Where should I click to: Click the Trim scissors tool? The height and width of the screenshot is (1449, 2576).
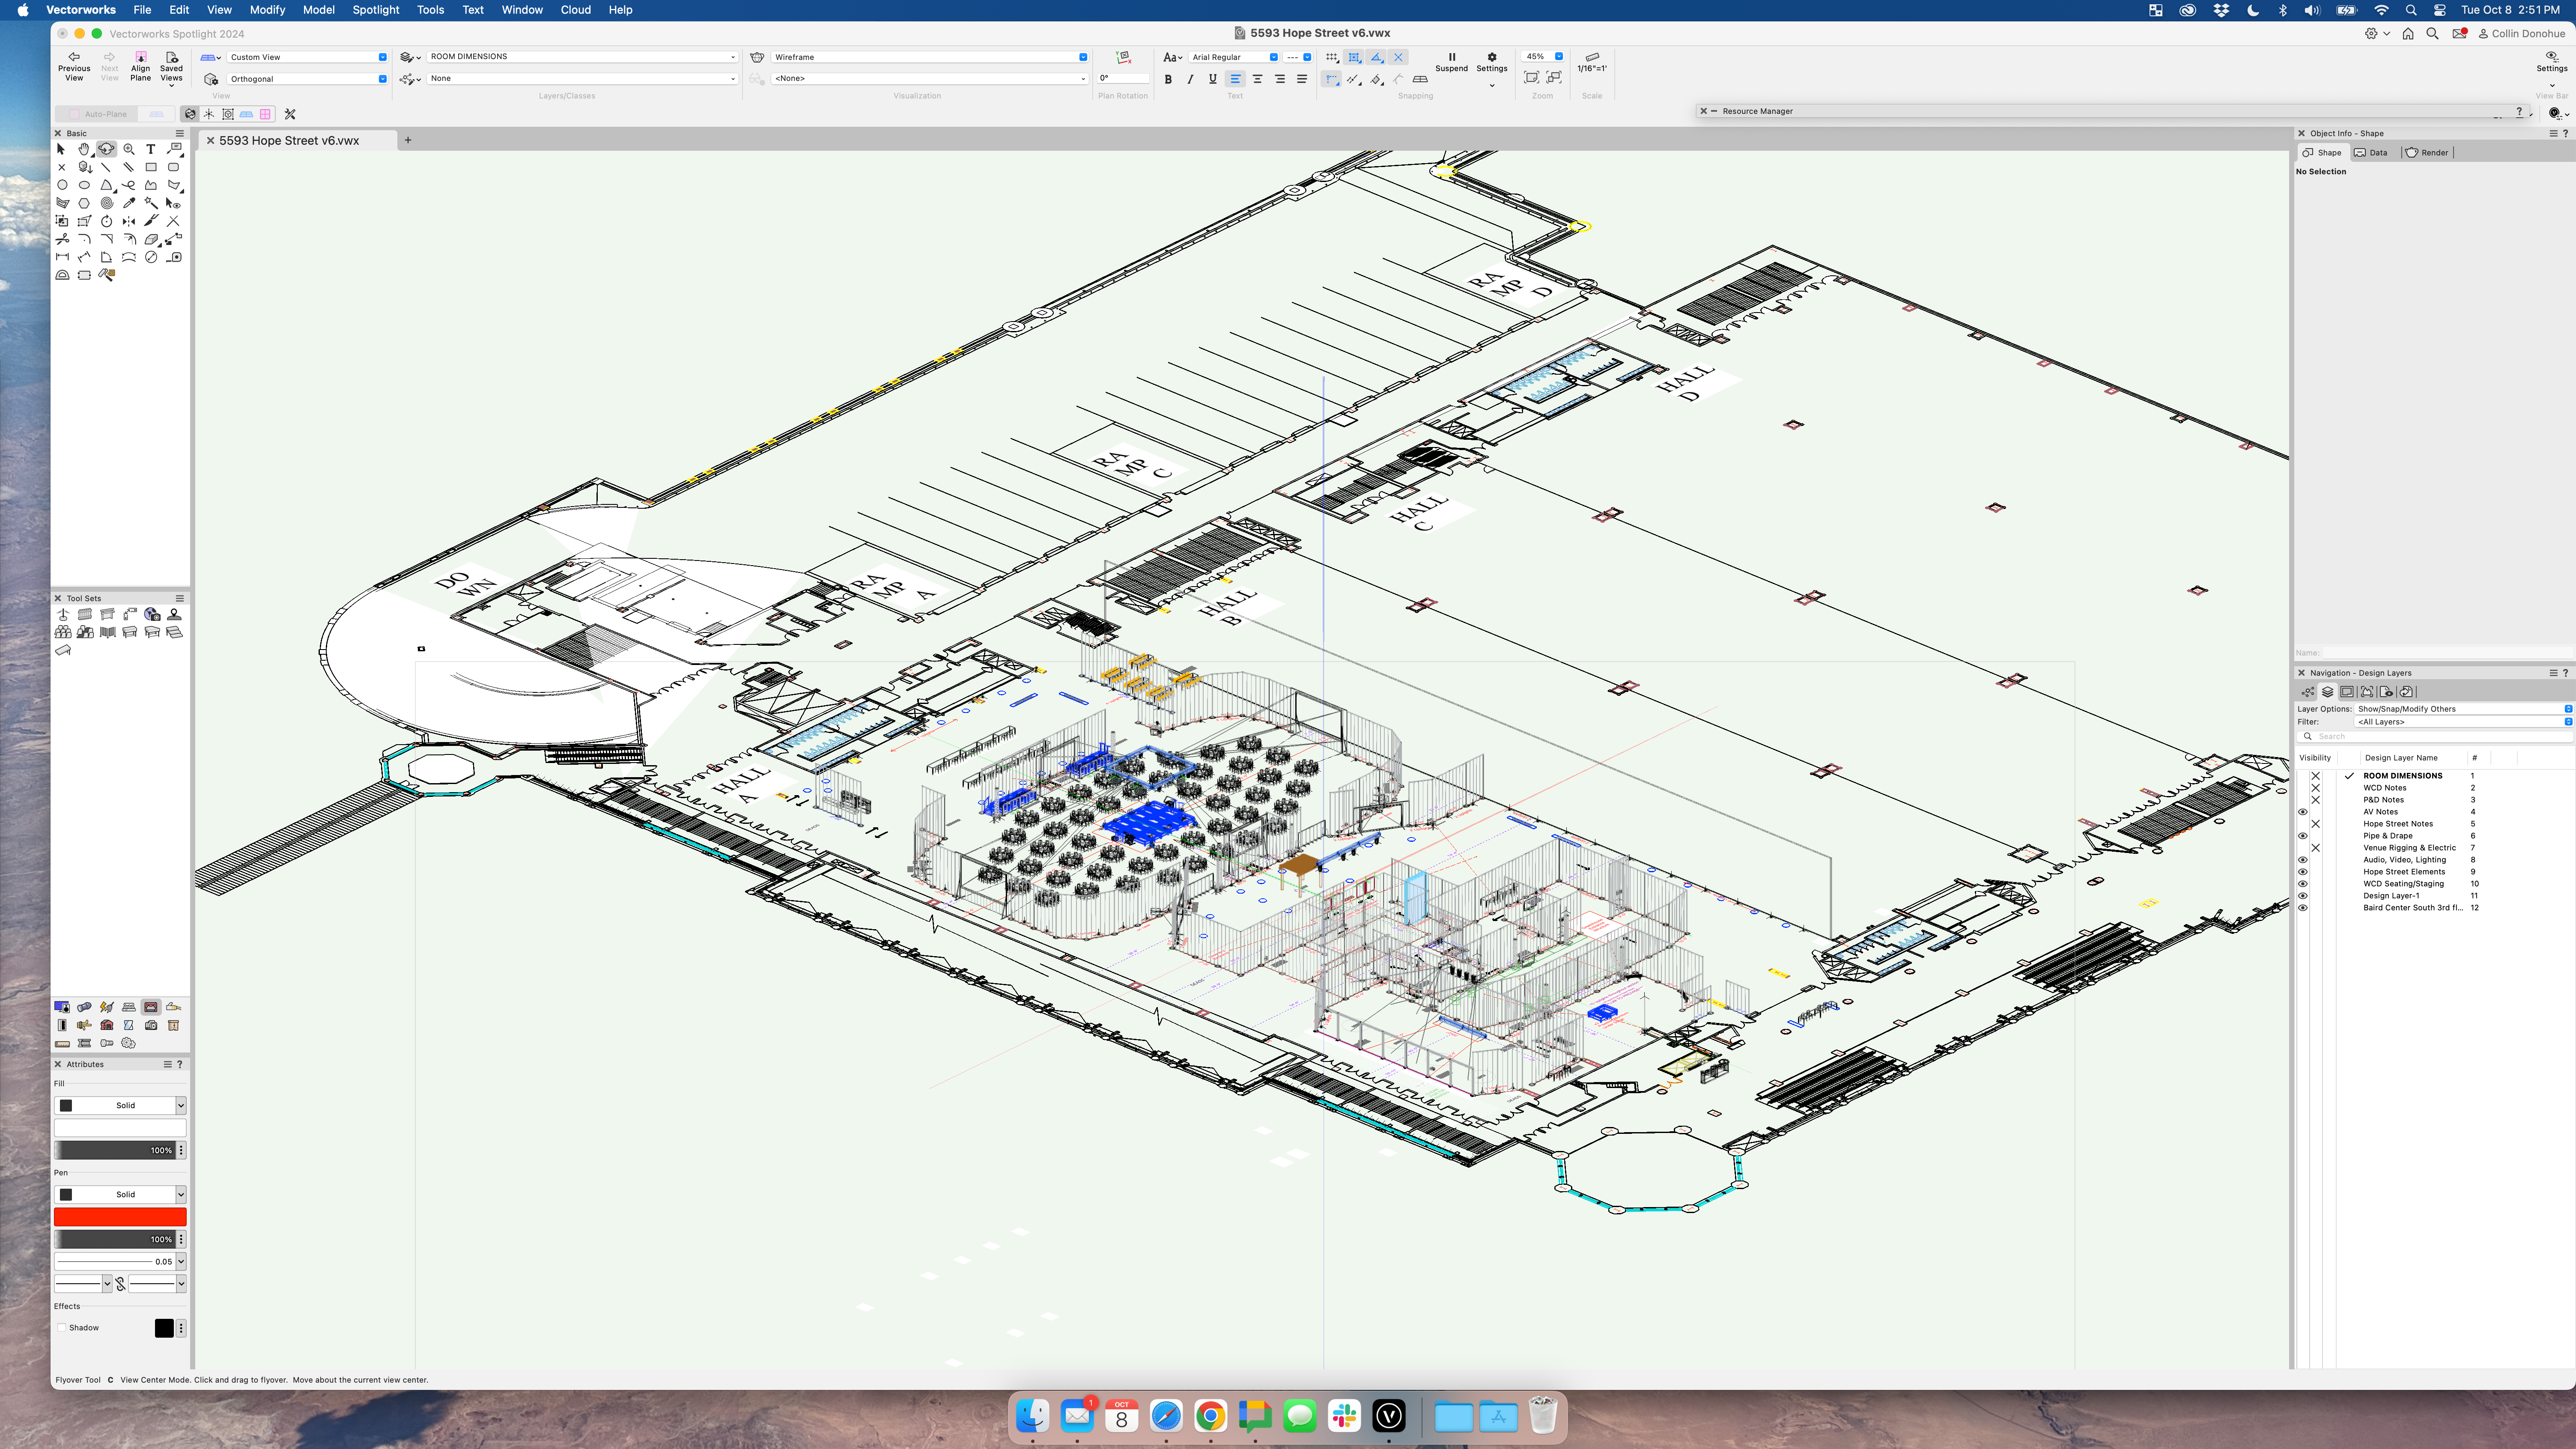62,239
